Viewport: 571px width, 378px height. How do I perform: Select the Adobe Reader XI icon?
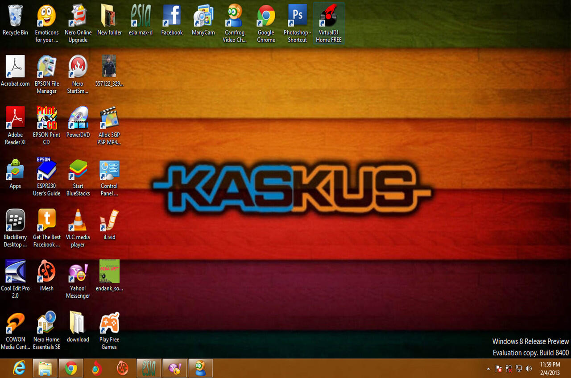(x=15, y=126)
